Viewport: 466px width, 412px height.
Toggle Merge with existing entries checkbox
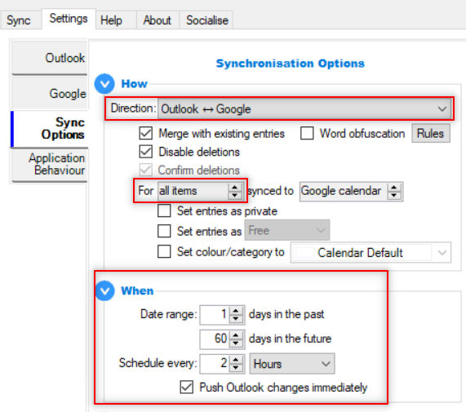pos(146,133)
